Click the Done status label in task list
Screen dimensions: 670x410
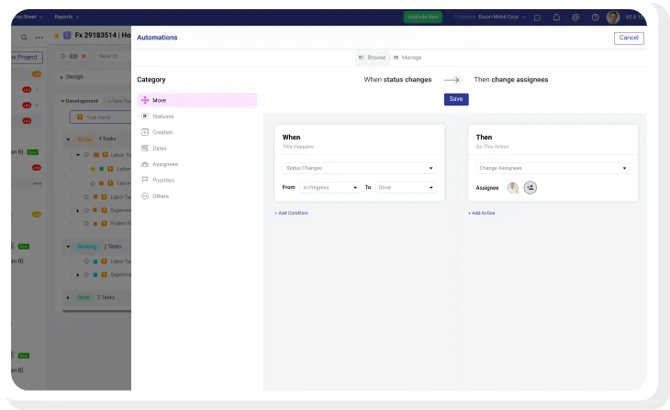pos(84,298)
